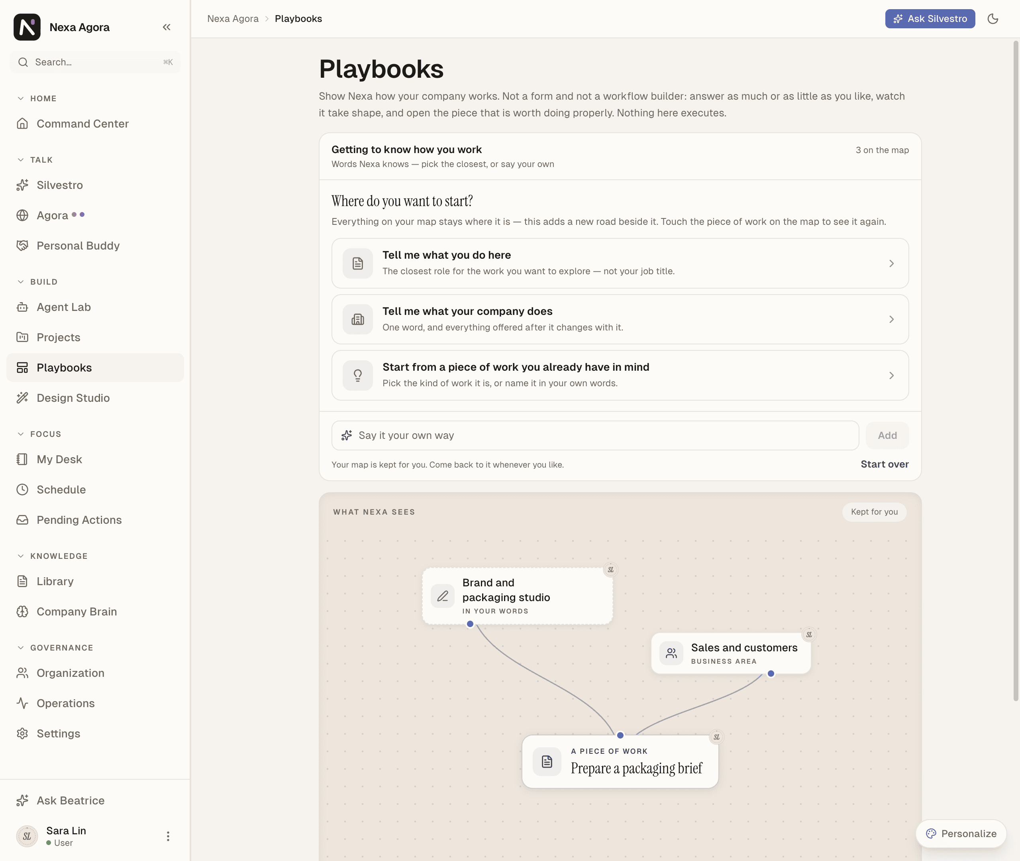This screenshot has width=1020, height=861.
Task: Click the Search field in the sidebar
Action: pos(95,62)
